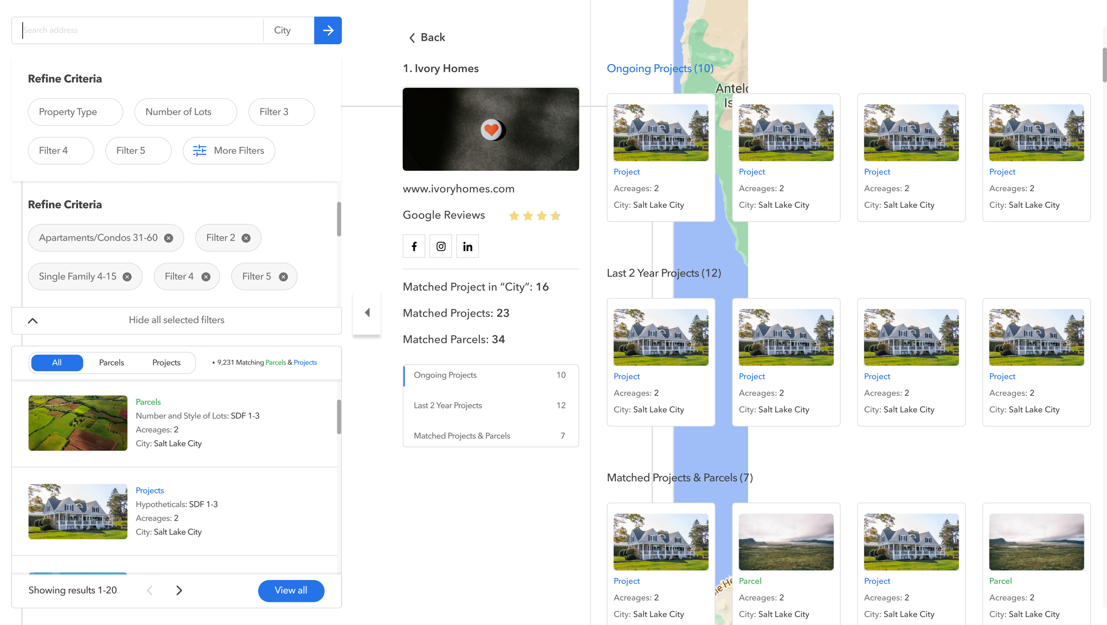Image resolution: width=1107 pixels, height=625 pixels.
Task: Collapse the side panel with left triangle
Action: point(367,312)
